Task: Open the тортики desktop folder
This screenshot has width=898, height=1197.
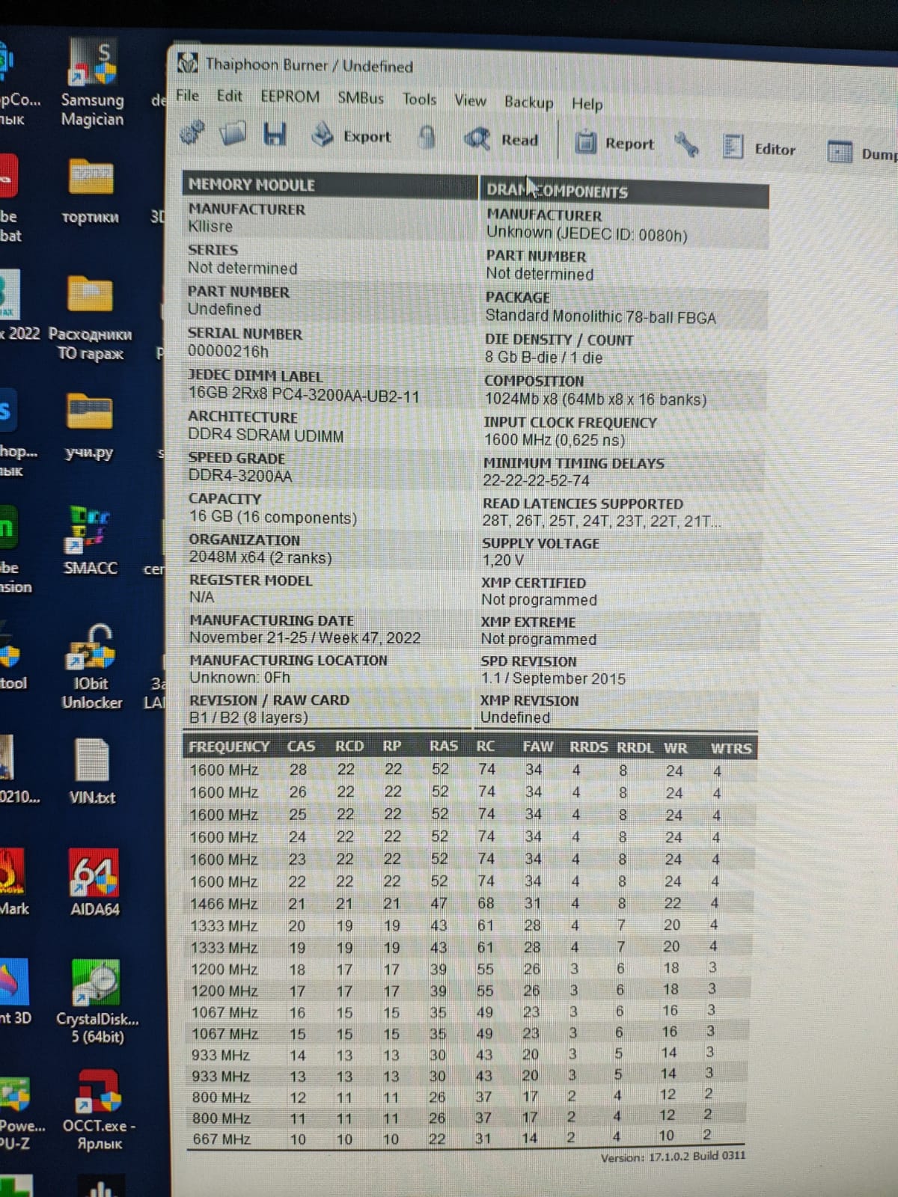Action: (x=90, y=192)
